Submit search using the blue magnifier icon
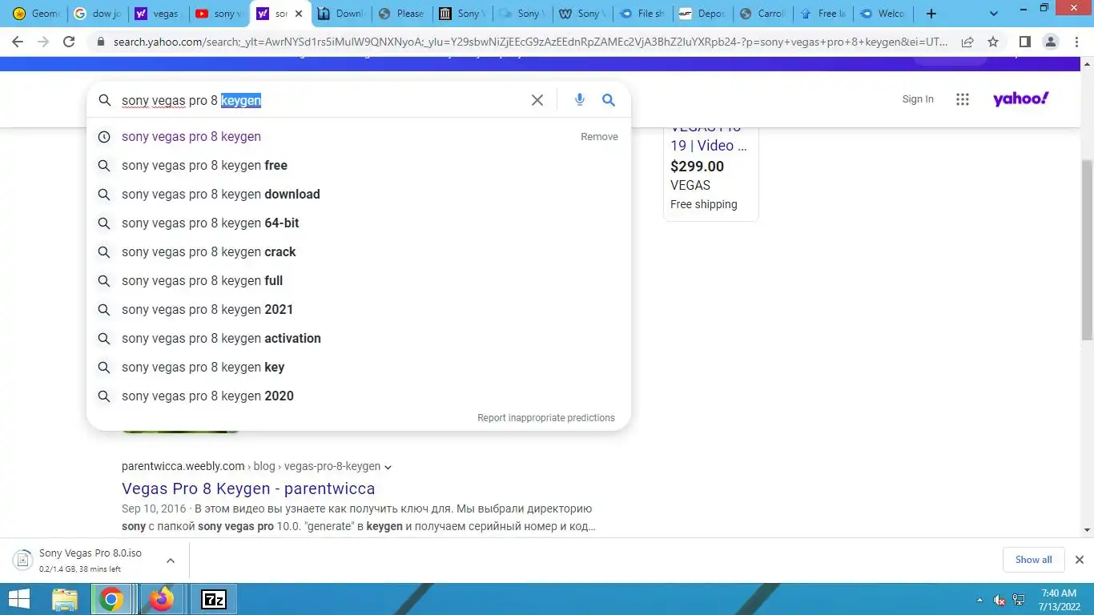Screen dimensions: 1094x615 609,100
